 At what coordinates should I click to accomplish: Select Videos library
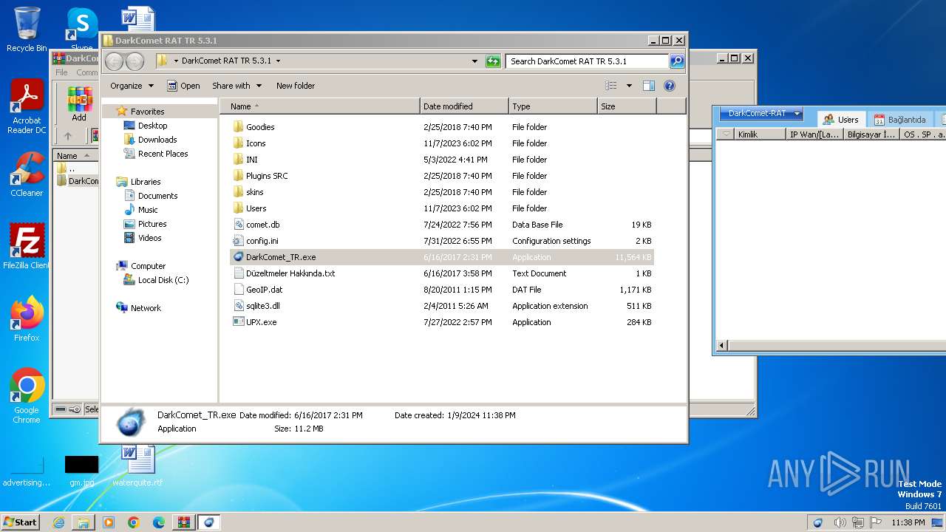[149, 238]
